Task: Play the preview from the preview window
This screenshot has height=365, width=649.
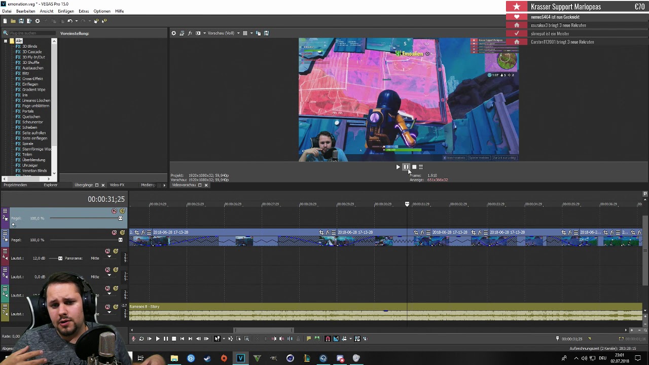Action: pyautogui.click(x=398, y=167)
